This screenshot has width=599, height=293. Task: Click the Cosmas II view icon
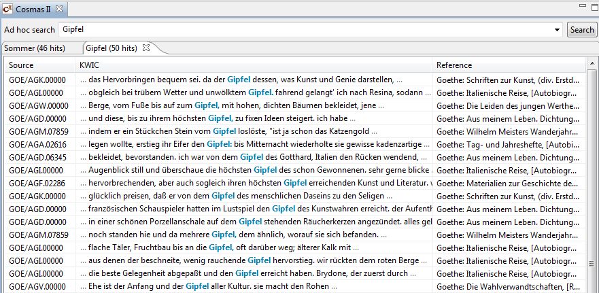[x=8, y=9]
